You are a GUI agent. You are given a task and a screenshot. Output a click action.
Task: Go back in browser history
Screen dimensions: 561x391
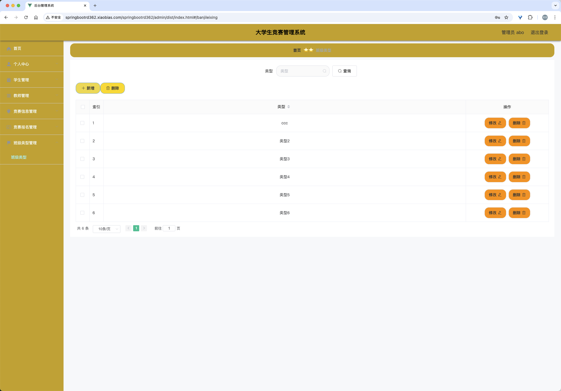click(x=6, y=17)
